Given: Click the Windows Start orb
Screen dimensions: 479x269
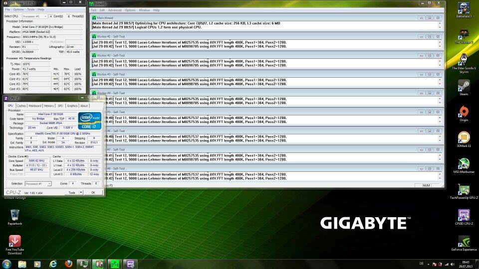Looking at the screenshot, I should (x=6, y=264).
